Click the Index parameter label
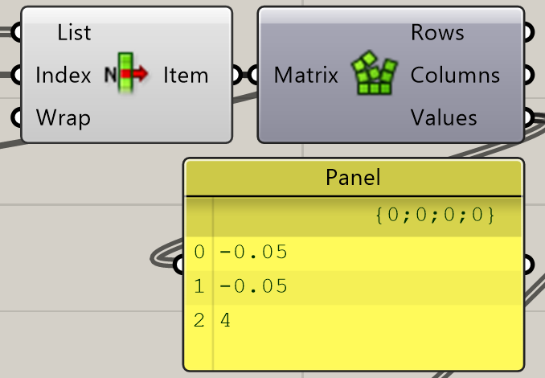This screenshot has height=378, width=545. 64,75
